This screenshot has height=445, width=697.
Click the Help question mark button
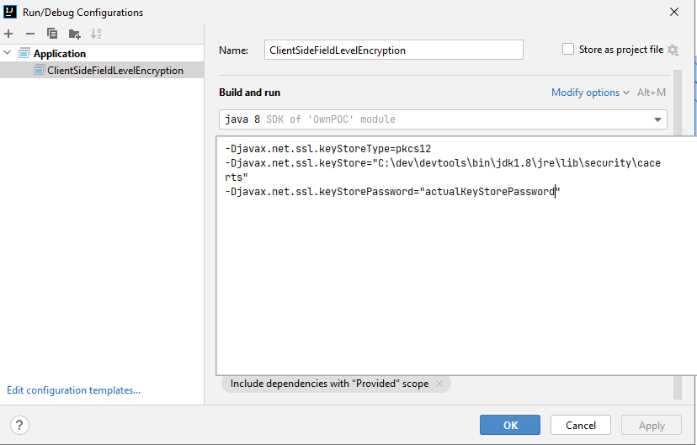[x=20, y=426]
